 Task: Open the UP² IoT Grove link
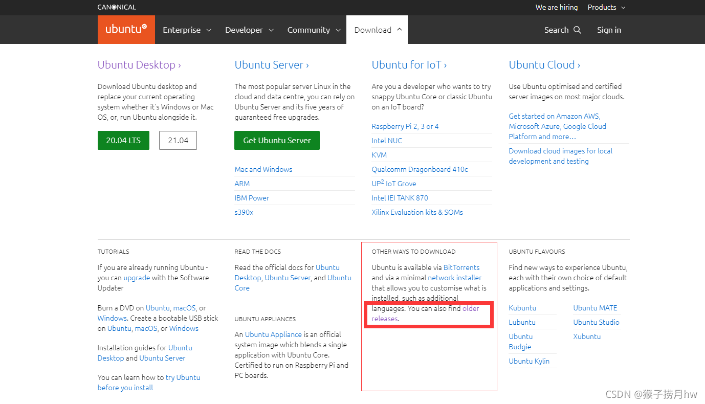[x=394, y=183]
